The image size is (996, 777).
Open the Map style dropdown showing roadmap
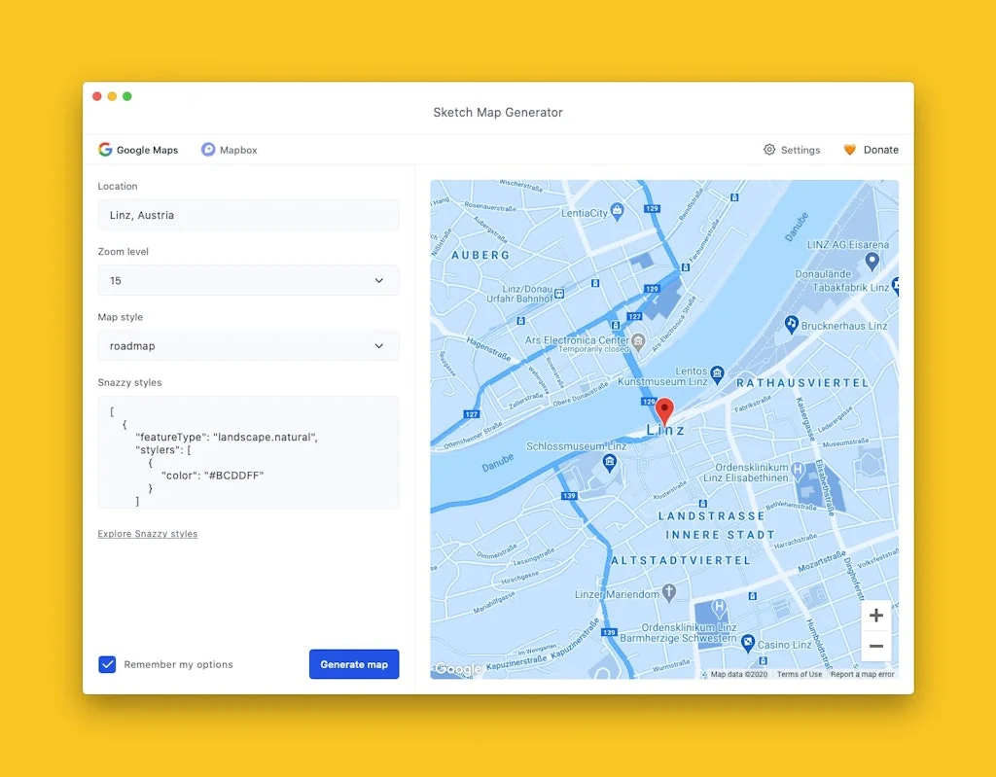pos(248,345)
